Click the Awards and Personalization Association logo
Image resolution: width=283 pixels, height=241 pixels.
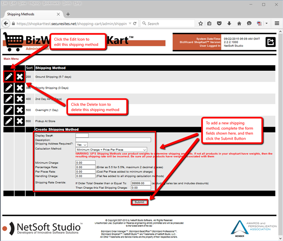[254, 228]
